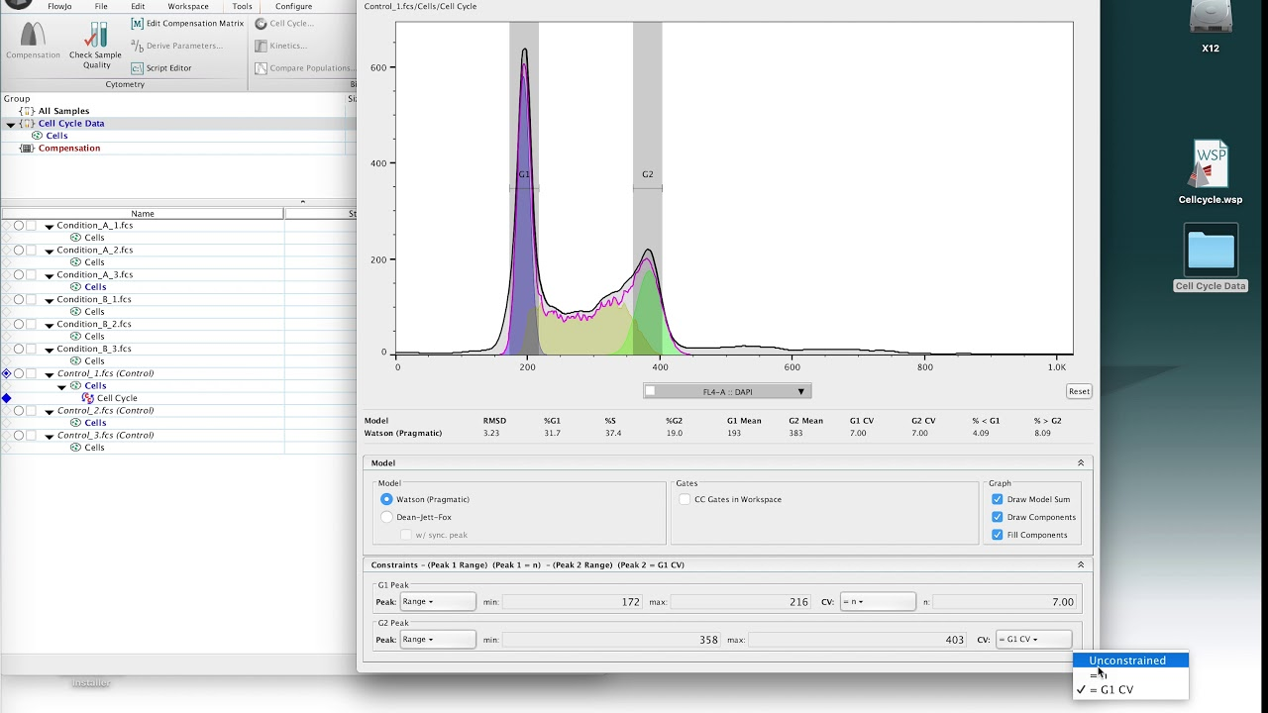The width and height of the screenshot is (1268, 713).
Task: Click the Cell Cycle node icon under Control_1.fcs
Action: 88,398
